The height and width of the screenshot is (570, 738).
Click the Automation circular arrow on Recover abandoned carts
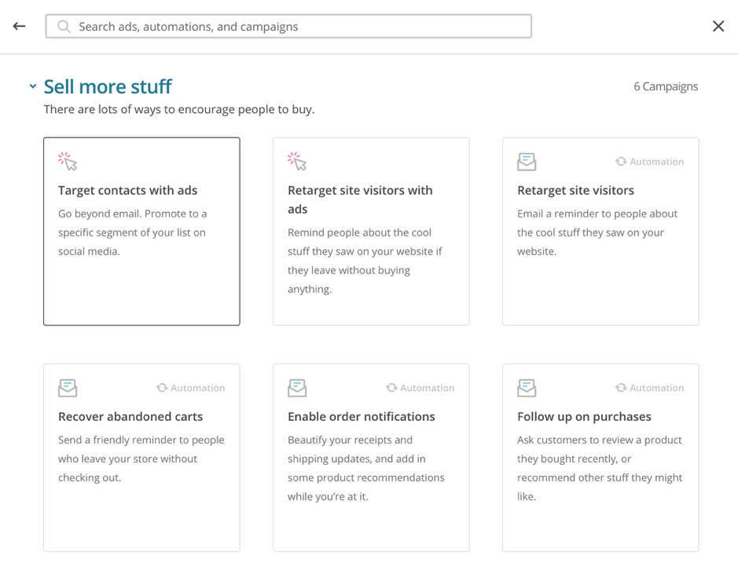click(161, 387)
